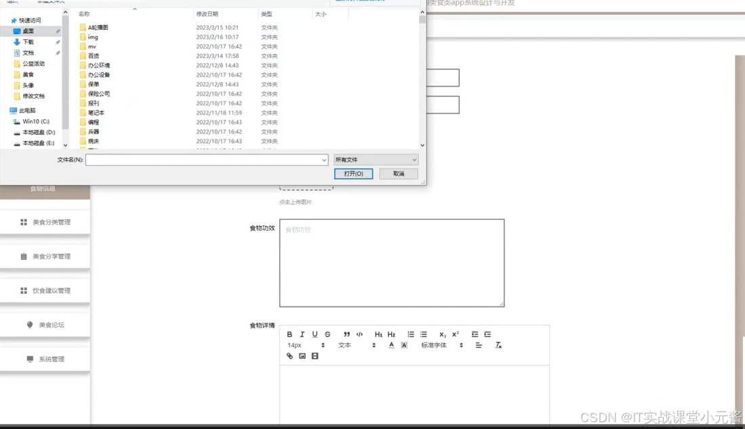
Task: Select 本地磁盘 (D:) drive
Action: coord(39,132)
